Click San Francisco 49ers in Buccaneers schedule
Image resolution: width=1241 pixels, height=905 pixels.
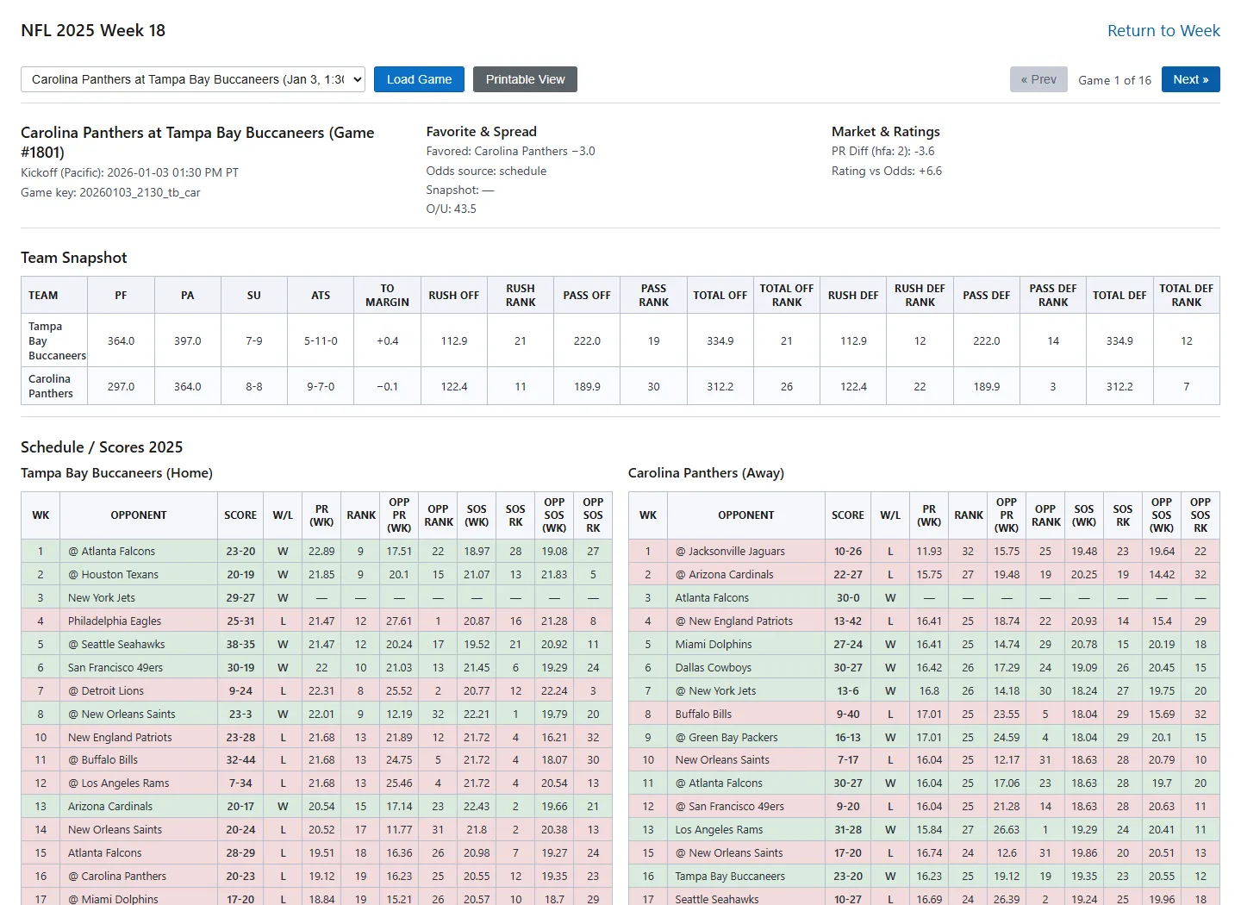(115, 667)
